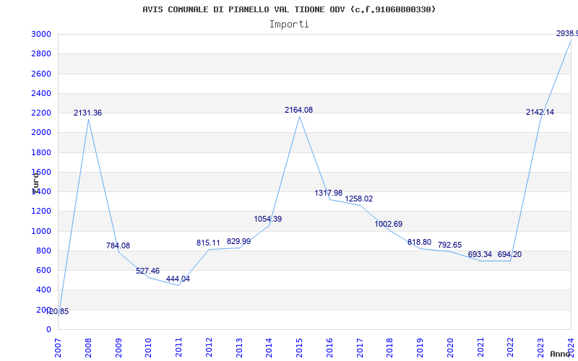Click the 2200 y-axis tick label
The height and width of the screenshot is (361, 578).
41,113
